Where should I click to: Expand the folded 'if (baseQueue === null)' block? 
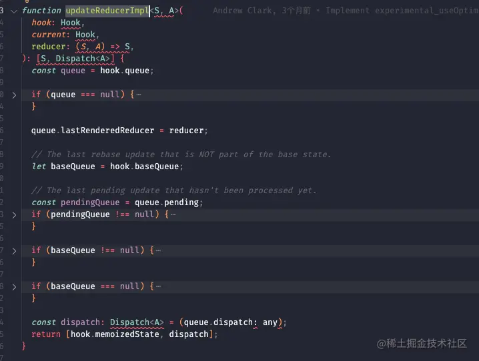(14, 287)
